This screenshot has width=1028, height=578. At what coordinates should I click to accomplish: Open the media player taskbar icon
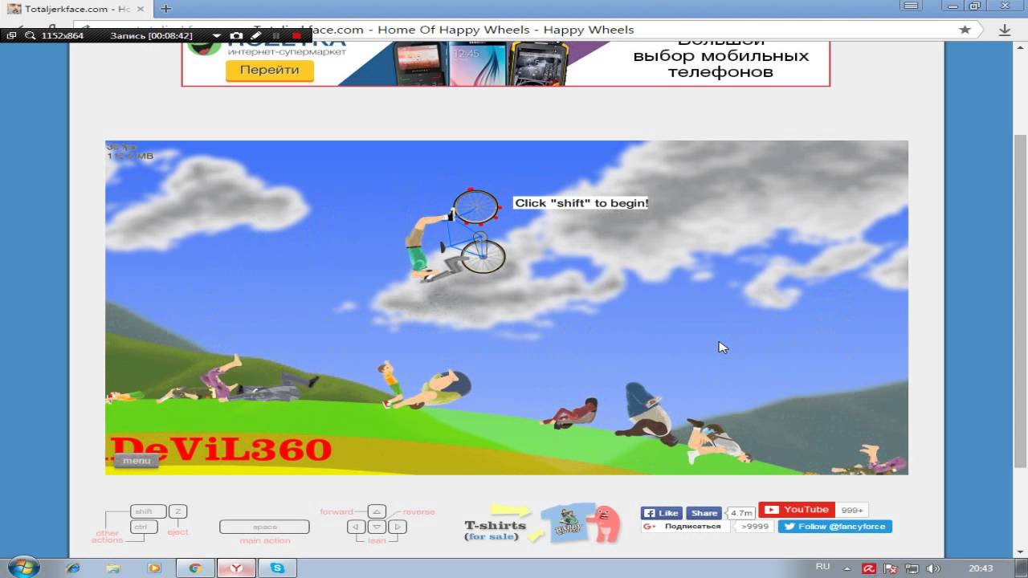(x=153, y=568)
